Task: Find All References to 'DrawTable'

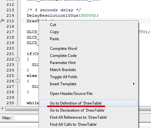Action: click(79, 117)
